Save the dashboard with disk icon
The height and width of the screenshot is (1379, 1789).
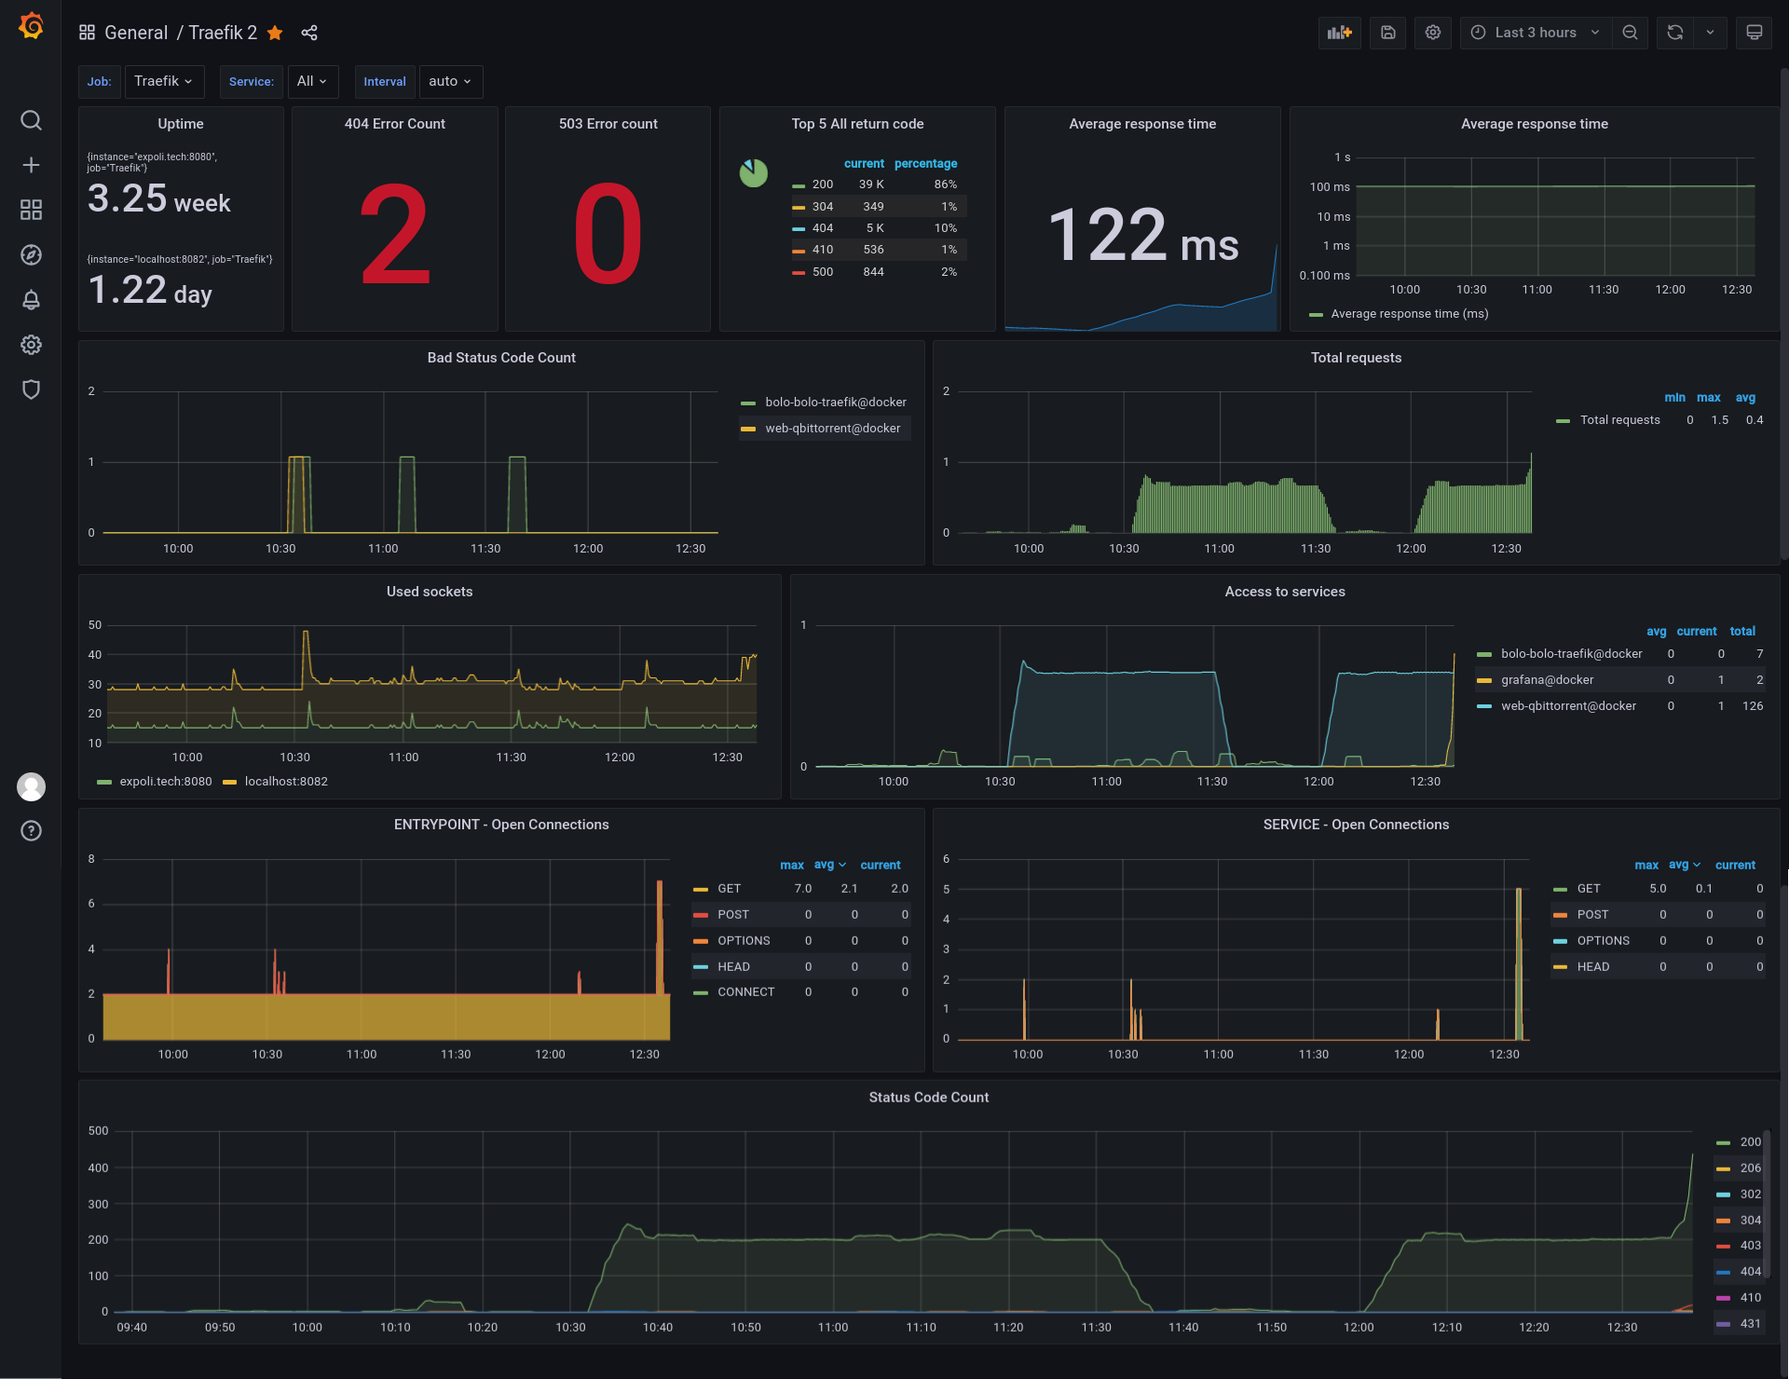1388,33
